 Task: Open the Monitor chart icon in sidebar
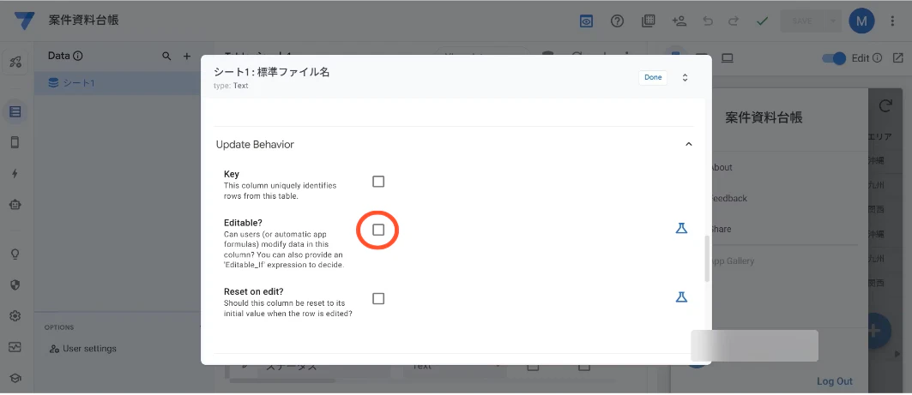click(15, 347)
